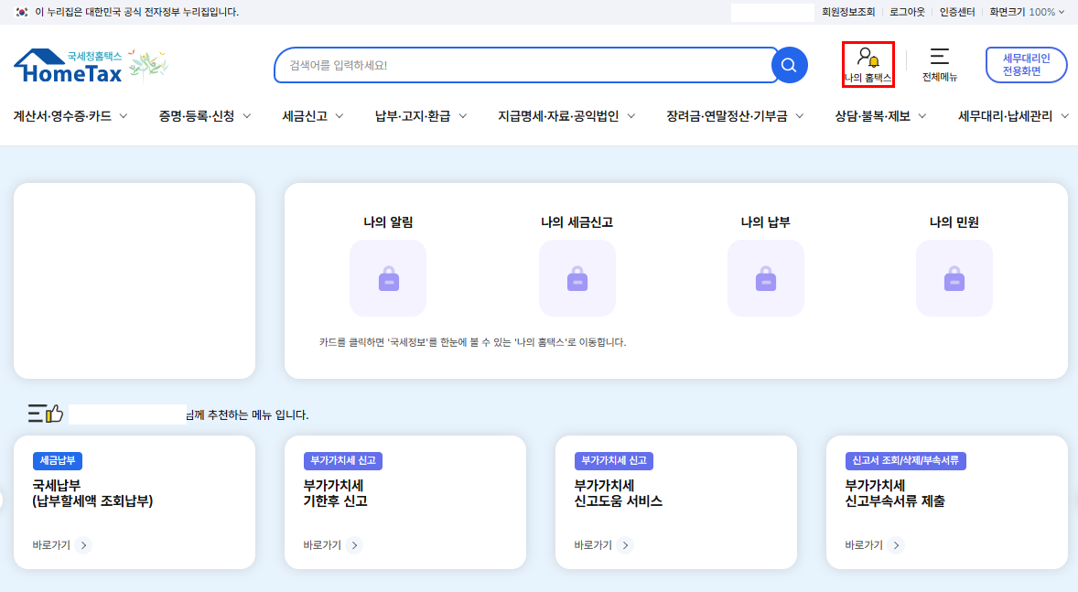Click lock icon under 나의 알림
Image resolution: width=1078 pixels, height=592 pixels.
click(x=388, y=278)
